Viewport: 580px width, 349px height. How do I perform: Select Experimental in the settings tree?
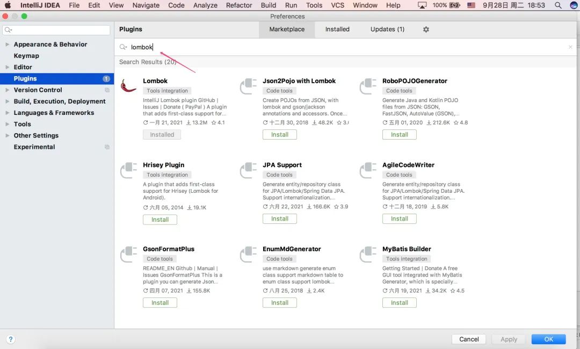click(34, 147)
